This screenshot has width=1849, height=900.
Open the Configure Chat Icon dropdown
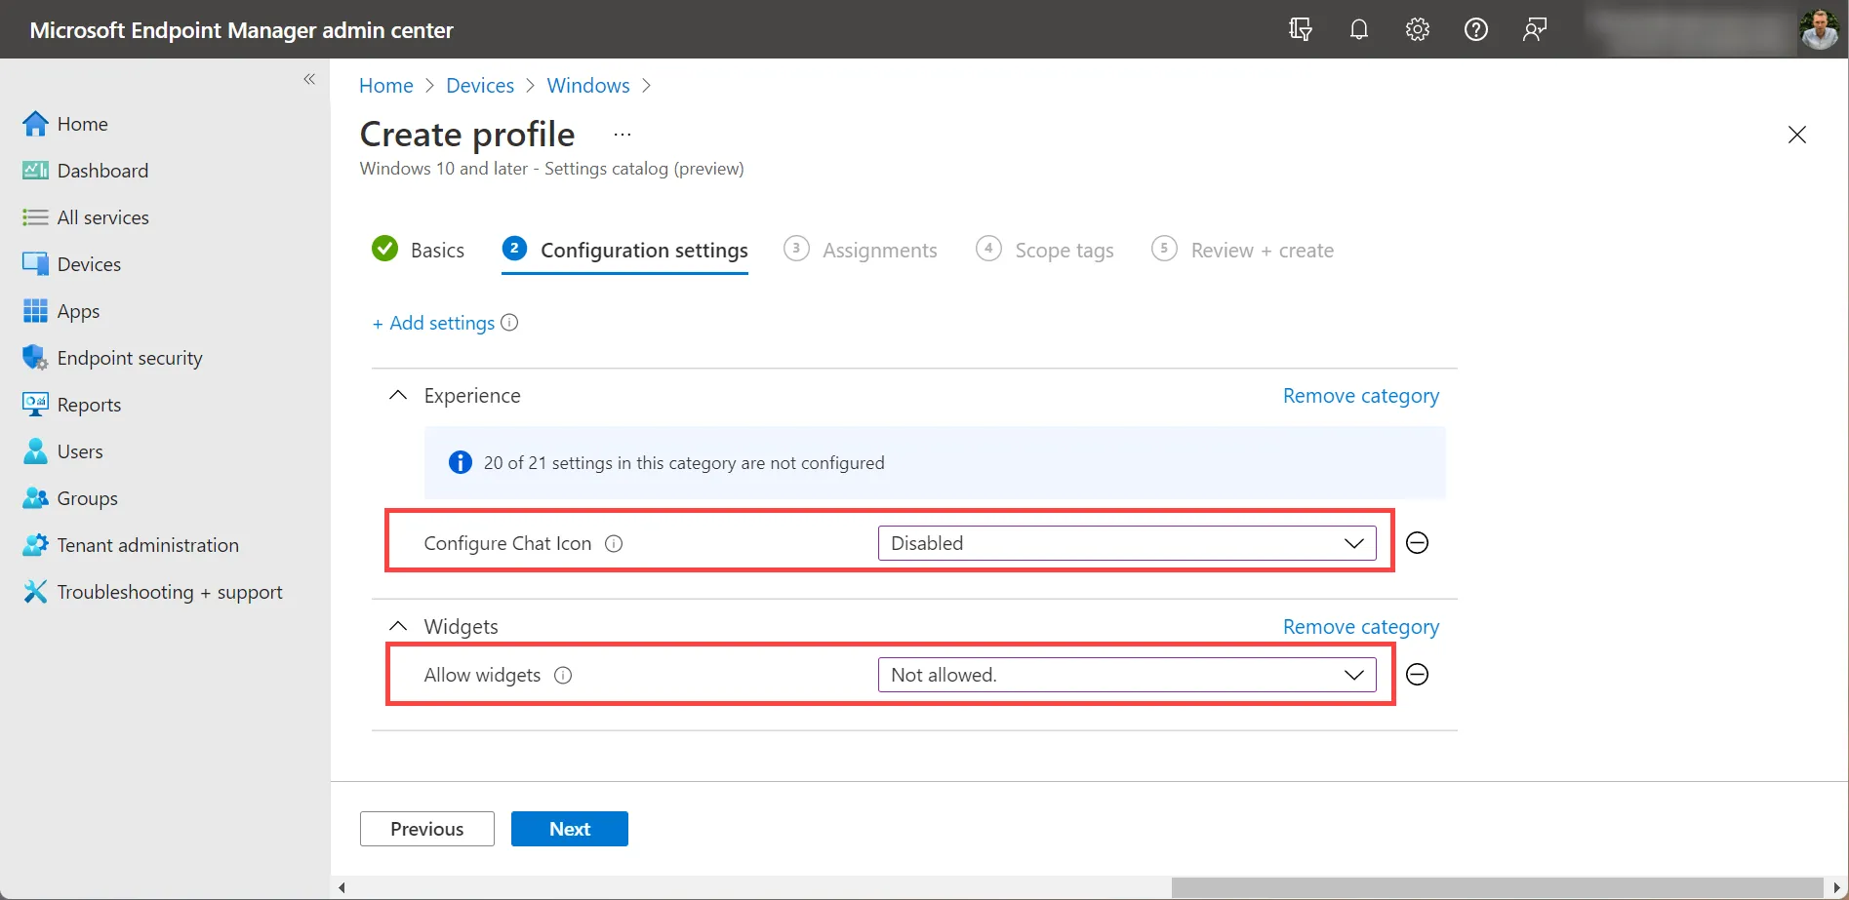[1127, 543]
